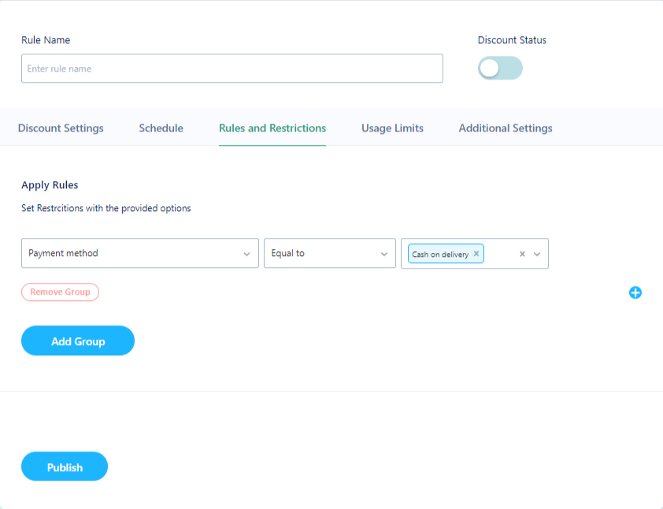Click the Remove Group button
This screenshot has height=509, width=663.
coord(60,292)
